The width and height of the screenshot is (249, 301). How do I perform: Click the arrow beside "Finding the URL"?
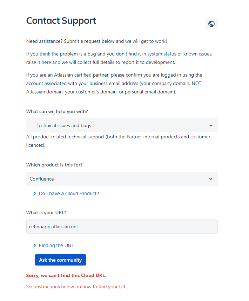click(x=35, y=245)
